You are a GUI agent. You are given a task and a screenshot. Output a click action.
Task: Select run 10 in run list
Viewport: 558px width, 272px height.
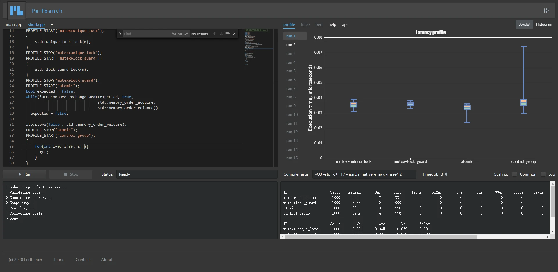tap(295, 114)
